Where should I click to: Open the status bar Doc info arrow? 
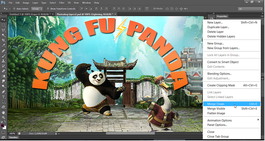[56, 134]
